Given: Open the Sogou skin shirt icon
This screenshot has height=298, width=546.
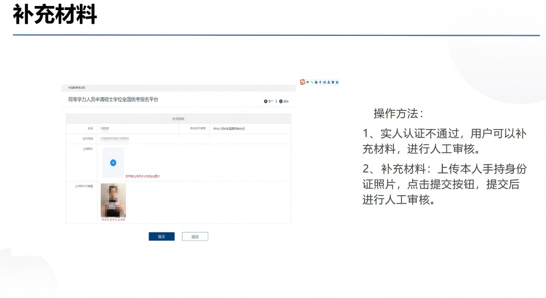Looking at the screenshot, I should pyautogui.click(x=333, y=82).
